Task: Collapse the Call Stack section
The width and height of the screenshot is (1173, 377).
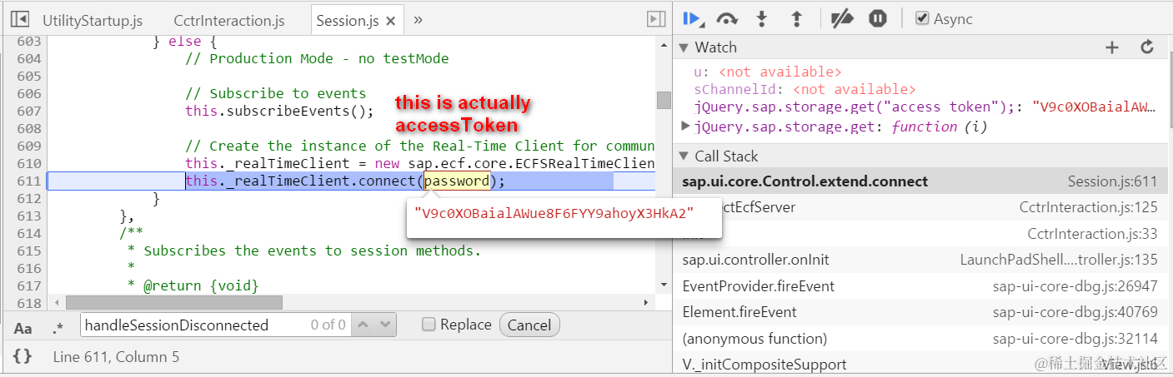Action: (x=684, y=156)
